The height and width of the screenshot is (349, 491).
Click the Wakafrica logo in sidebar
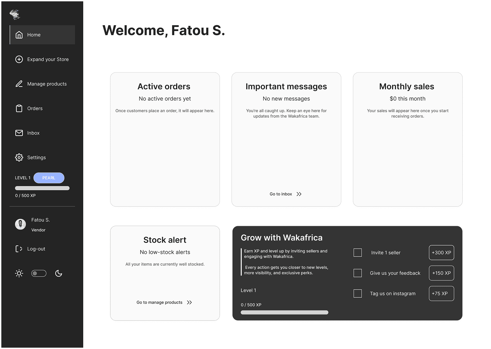pos(15,14)
